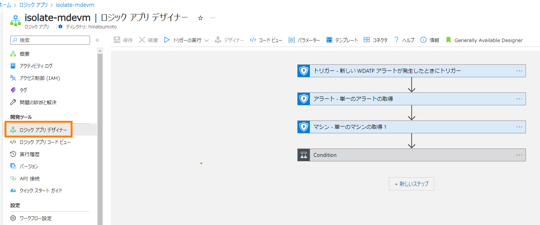Click the shield icon on the トリガー step
Viewport: 540px width, 225px height.
click(x=304, y=70)
